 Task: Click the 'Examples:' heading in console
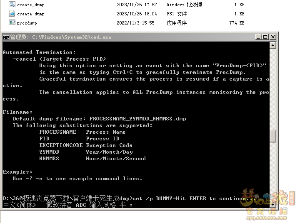click(x=17, y=172)
